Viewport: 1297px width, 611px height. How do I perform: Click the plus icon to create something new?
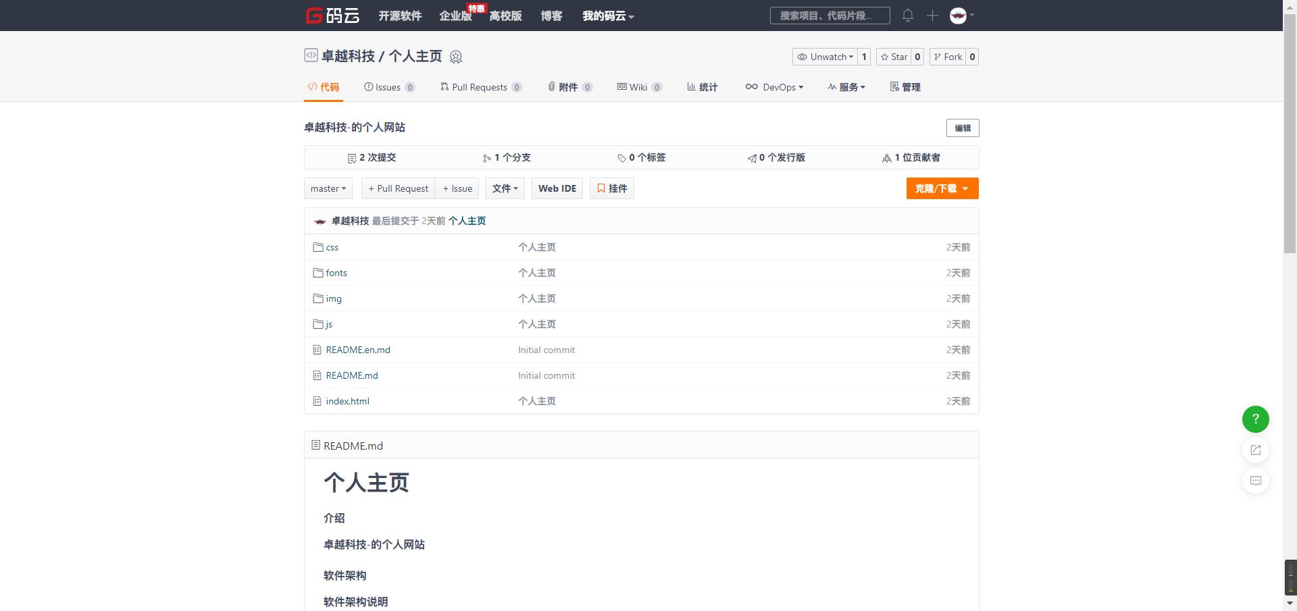932,15
